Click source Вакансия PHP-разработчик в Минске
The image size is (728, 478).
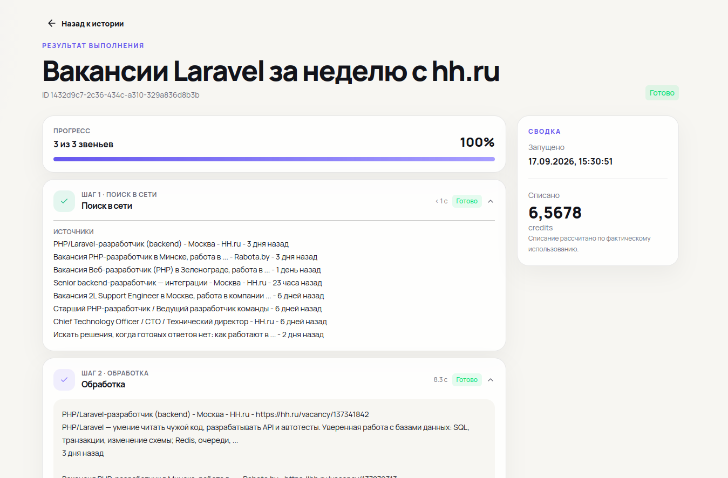[x=185, y=257]
